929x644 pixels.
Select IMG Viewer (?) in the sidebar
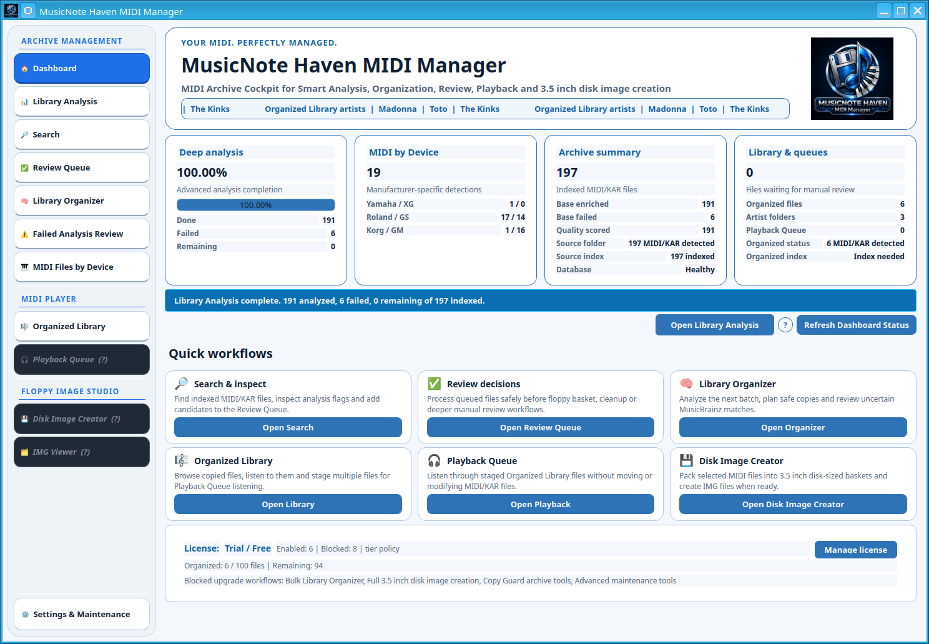82,452
